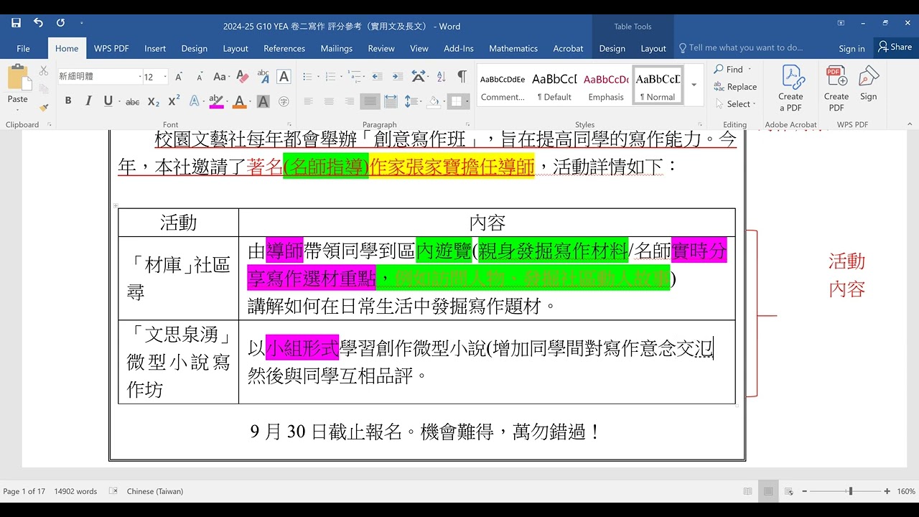Expand the Bullets list dropdown

[x=319, y=76]
